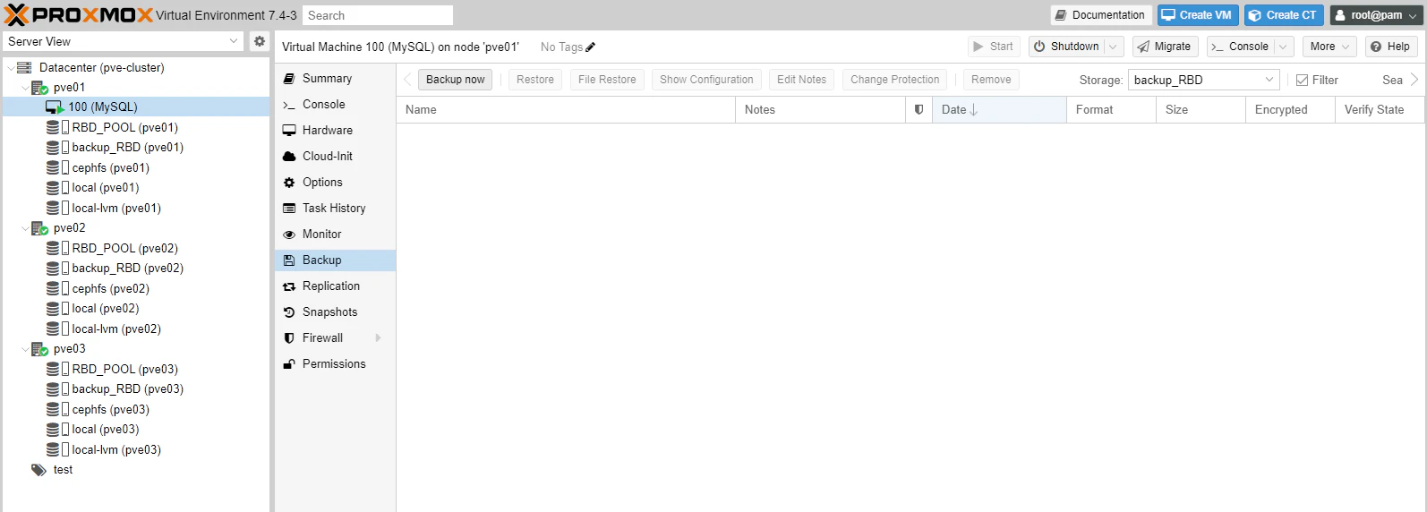Click the Replication arrows icon
Screen dimensions: 1427x512
tap(289, 286)
